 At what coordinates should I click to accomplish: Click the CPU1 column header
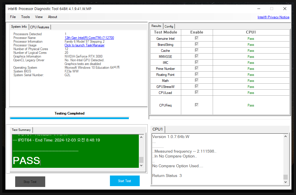251,32
